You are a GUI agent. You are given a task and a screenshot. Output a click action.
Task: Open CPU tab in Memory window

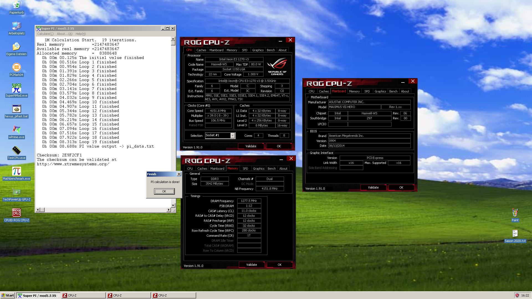pyautogui.click(x=190, y=169)
